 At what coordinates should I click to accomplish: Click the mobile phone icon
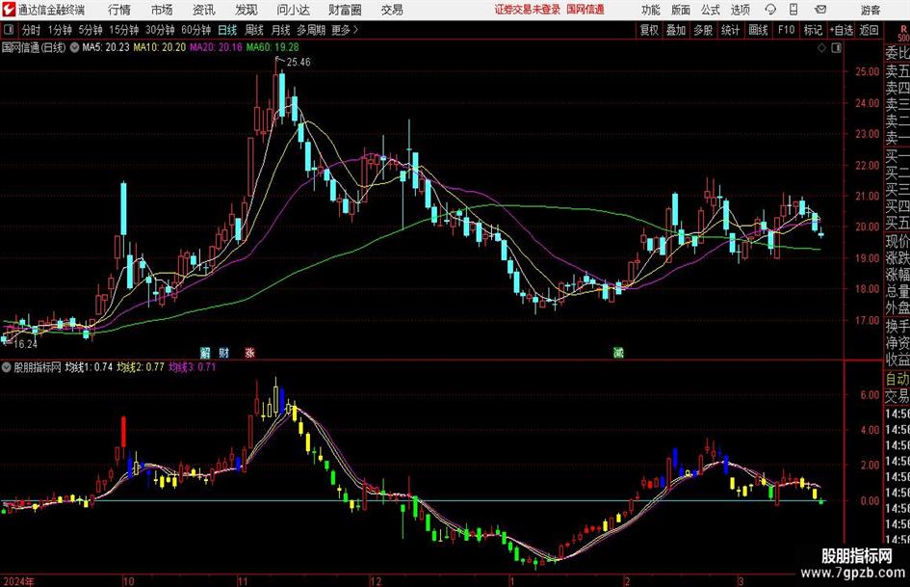pyautogui.click(x=793, y=10)
